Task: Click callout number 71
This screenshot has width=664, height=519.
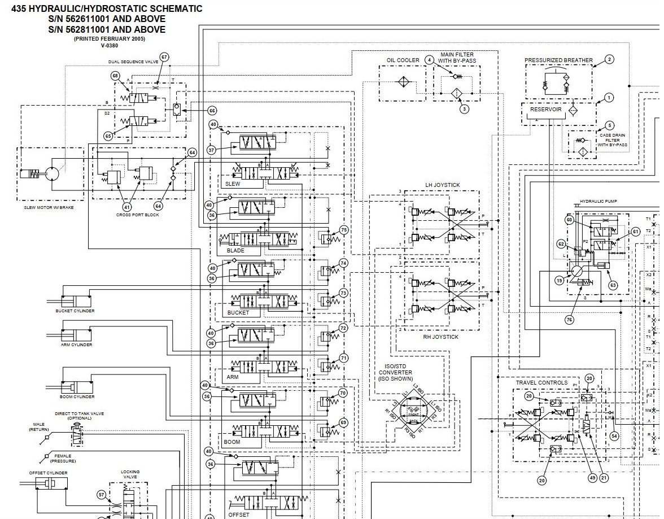Action: coord(344,358)
